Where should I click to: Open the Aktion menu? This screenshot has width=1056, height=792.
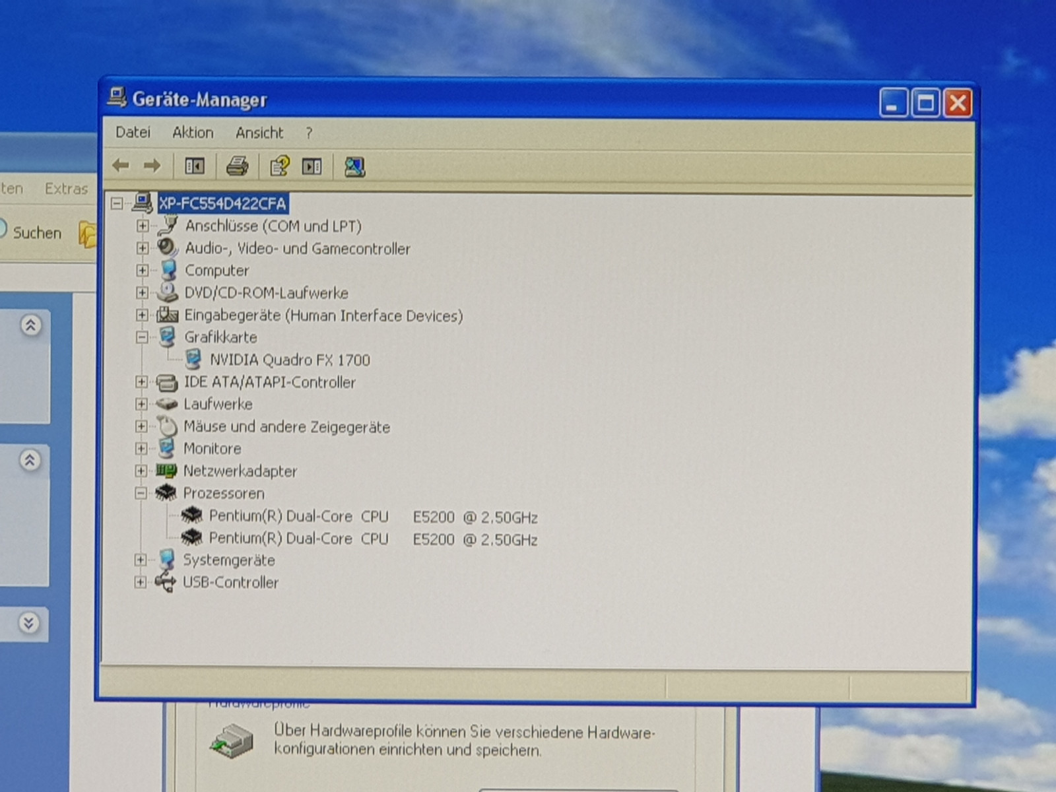193,133
